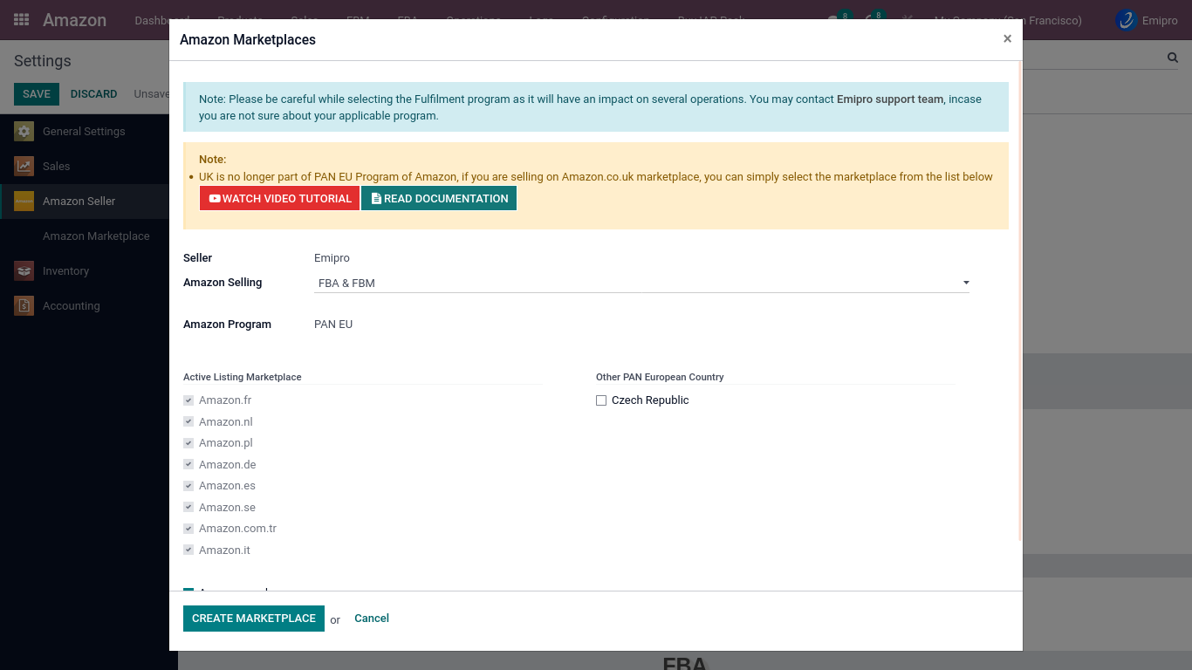Open the General Settings menu item
The height and width of the screenshot is (670, 1192).
(x=84, y=132)
